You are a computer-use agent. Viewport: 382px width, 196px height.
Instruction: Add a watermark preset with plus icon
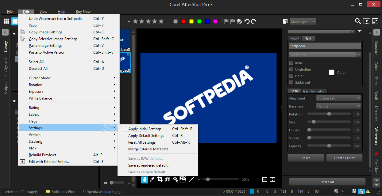pyautogui.click(x=360, y=31)
